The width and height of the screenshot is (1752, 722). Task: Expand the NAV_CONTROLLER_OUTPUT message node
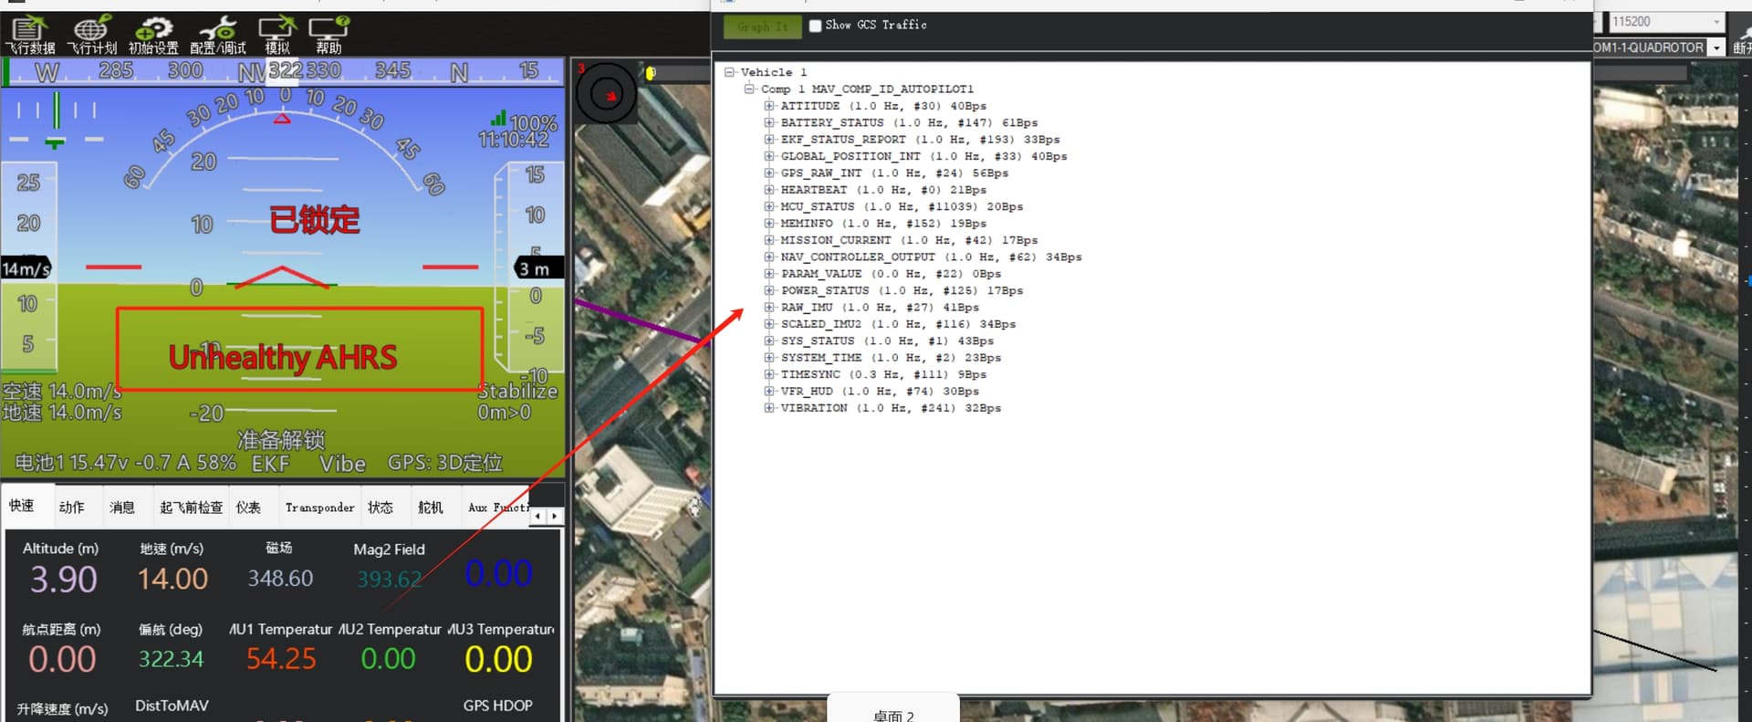(769, 256)
